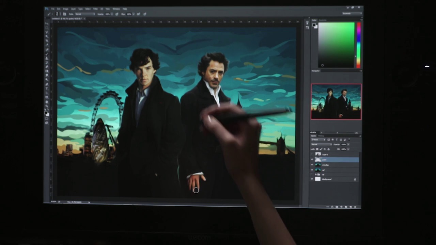Select the Crop tool
This screenshot has width=436, height=245.
point(47,40)
